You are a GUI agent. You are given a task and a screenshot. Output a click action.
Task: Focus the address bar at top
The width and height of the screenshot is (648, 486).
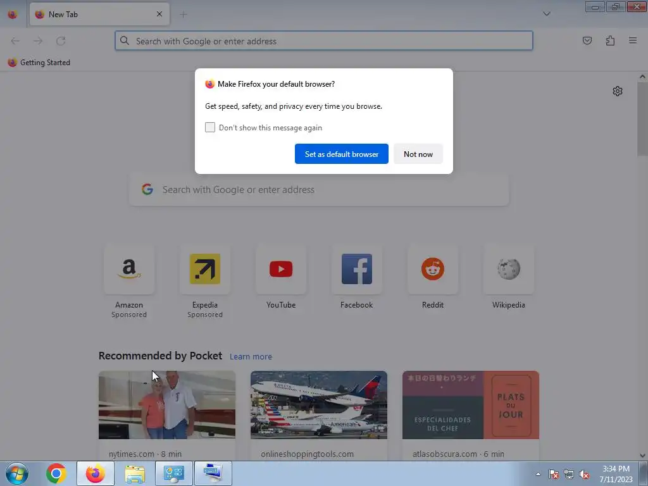(323, 41)
